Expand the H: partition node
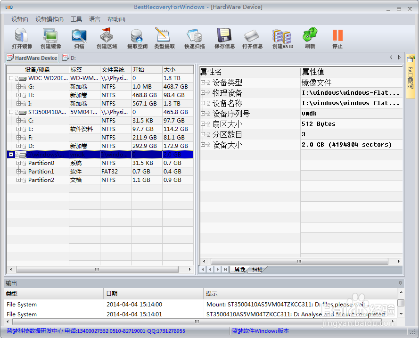Viewport: 419px width, 338px height. click(18, 95)
